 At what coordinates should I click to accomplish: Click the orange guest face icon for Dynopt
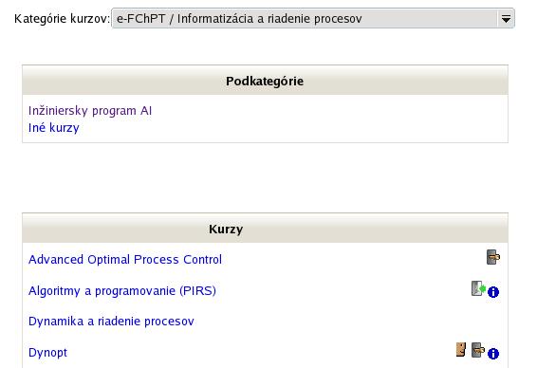(461, 350)
